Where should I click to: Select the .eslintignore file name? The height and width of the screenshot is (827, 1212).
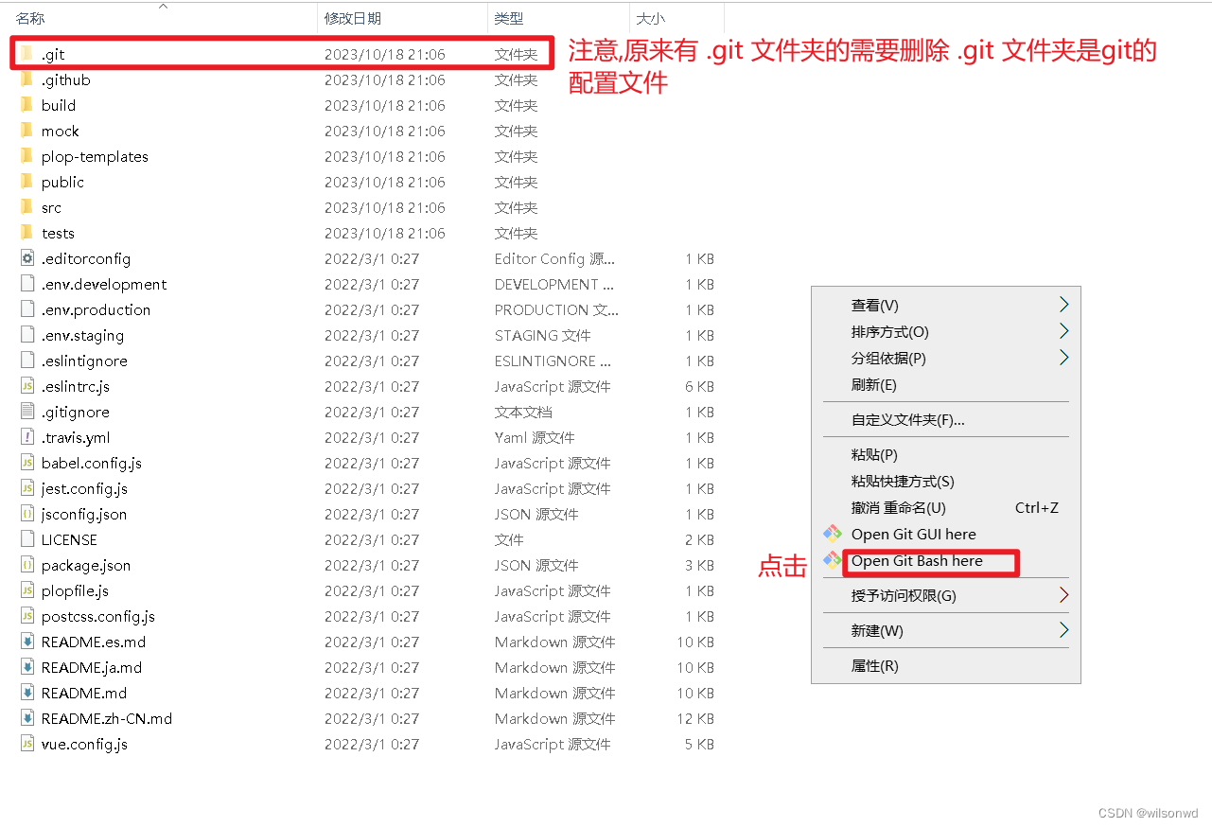click(84, 361)
